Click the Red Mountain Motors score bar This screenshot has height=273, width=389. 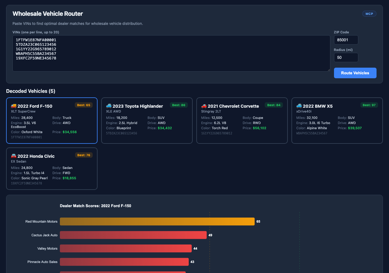point(157,221)
